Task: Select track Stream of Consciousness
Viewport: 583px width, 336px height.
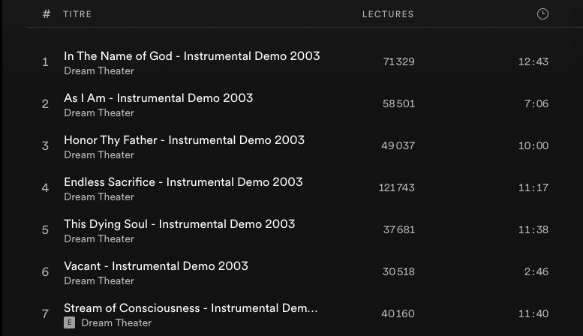Action: pyautogui.click(x=191, y=308)
